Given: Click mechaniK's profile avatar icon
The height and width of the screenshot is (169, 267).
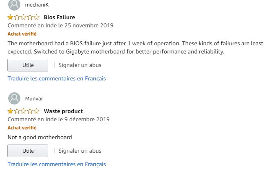Looking at the screenshot, I should coord(14,5).
